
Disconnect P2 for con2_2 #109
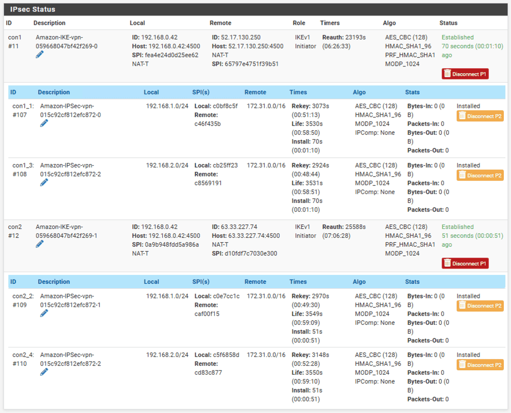pyautogui.click(x=480, y=305)
